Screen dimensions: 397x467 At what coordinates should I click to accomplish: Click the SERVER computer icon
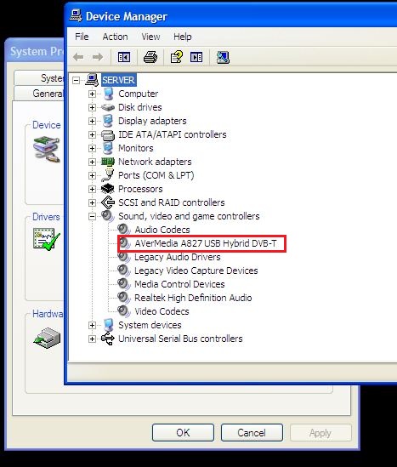(92, 80)
